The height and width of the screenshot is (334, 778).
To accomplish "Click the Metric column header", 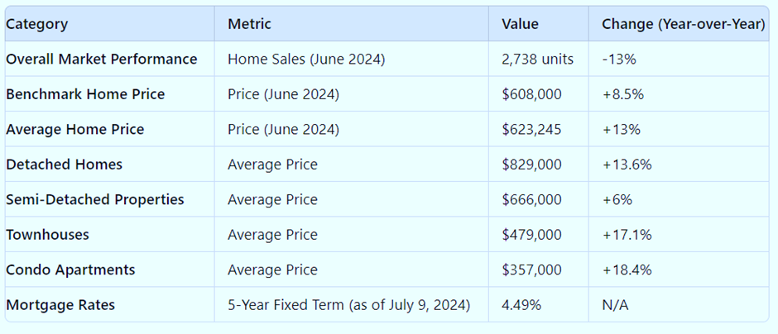I will [x=249, y=24].
